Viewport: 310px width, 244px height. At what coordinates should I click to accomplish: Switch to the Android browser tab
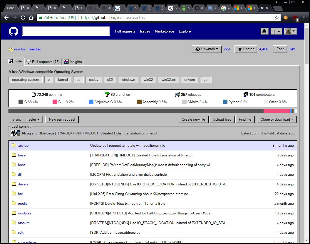coord(185,8)
